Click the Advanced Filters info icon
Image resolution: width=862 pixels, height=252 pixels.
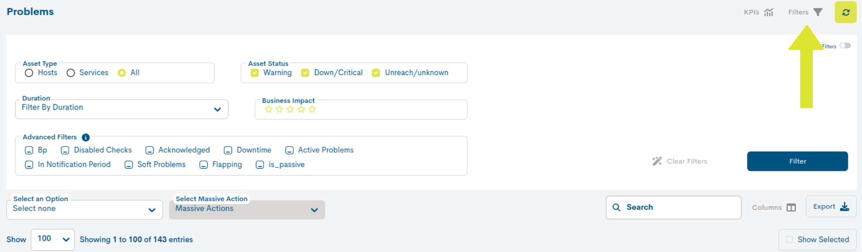[x=86, y=137]
